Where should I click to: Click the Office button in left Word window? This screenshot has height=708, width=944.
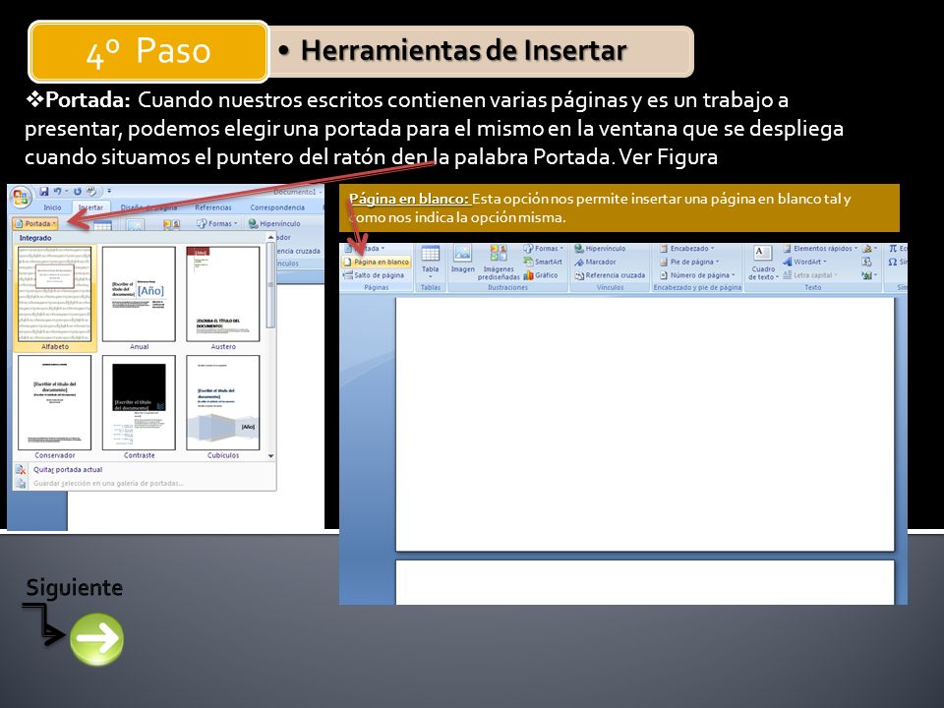20,197
